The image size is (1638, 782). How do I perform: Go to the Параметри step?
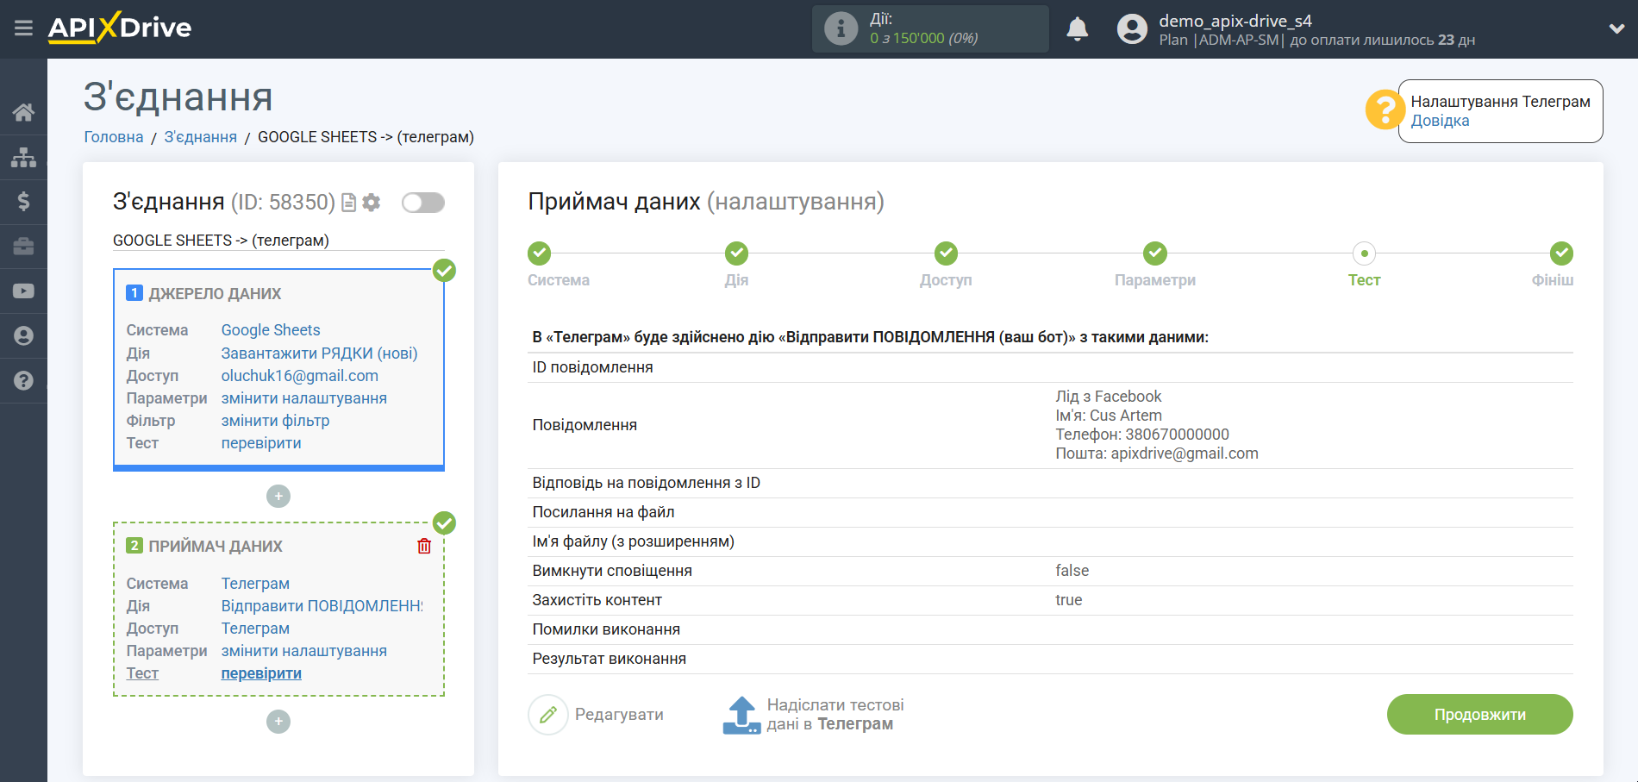pos(1154,253)
